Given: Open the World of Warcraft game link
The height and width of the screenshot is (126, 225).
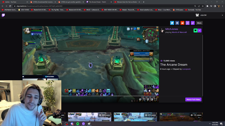Looking at the screenshot, I should (179, 32).
